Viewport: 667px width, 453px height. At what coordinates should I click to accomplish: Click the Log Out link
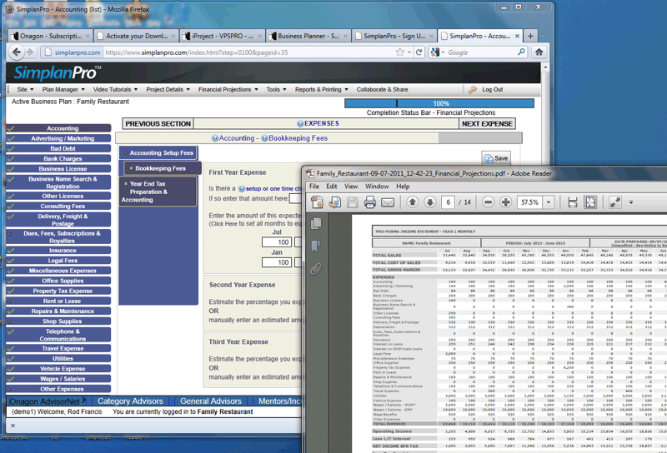(x=492, y=90)
